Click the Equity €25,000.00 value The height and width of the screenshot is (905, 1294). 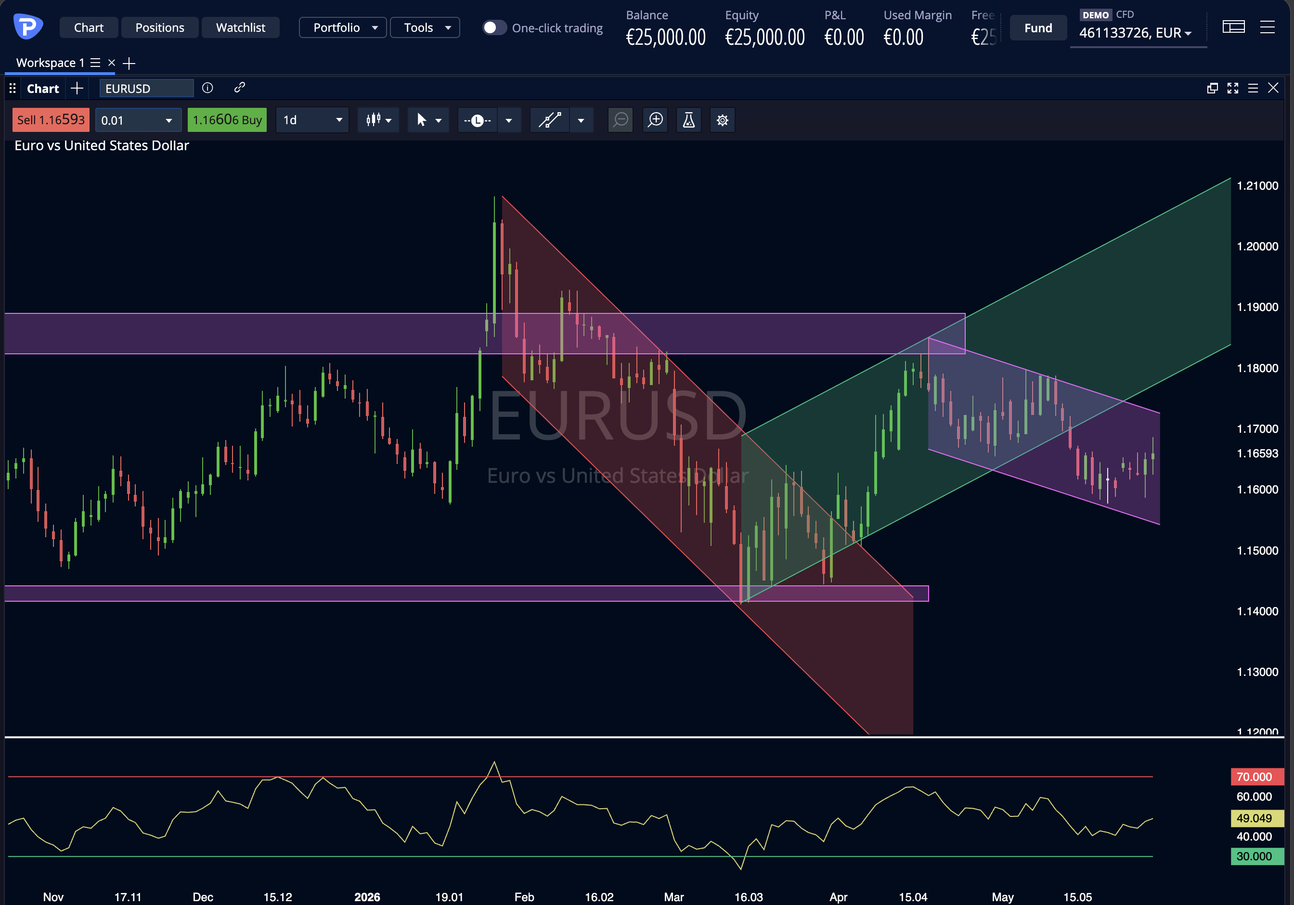[765, 37]
